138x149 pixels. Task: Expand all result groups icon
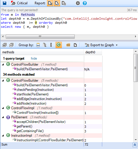[4, 45]
